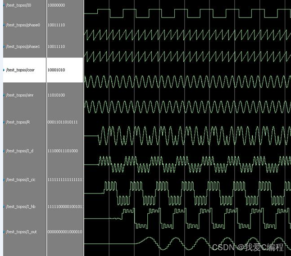This screenshot has height=256, width=291.
Task: Click the I_hb value 1111100000100101
Action: 65,207
